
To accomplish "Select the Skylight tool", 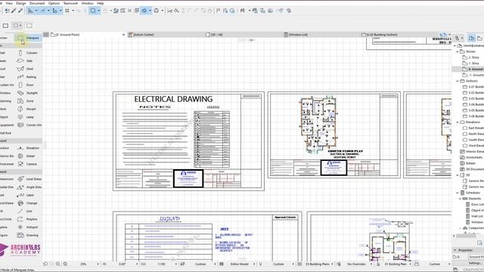I will 28,93.
